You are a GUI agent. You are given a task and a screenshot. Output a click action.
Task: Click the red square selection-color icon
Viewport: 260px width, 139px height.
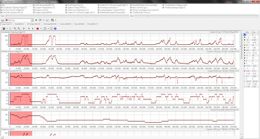38,29
